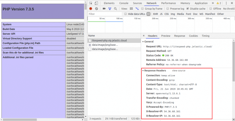Activate the inspect element picker icon
Image resolution: width=235 pixels, height=121 pixels.
tap(91, 3)
